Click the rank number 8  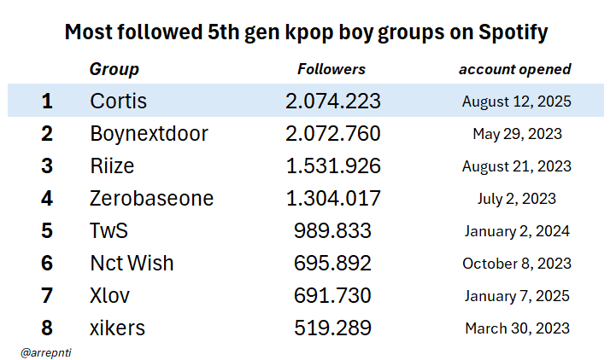47,328
